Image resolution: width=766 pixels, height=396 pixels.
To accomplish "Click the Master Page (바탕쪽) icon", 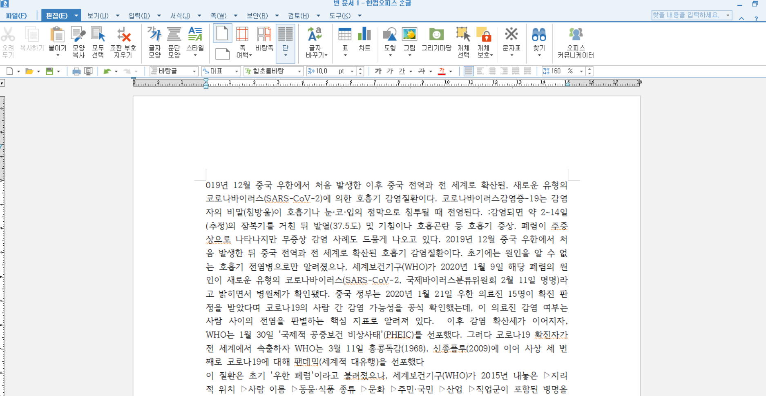I will (x=264, y=39).
